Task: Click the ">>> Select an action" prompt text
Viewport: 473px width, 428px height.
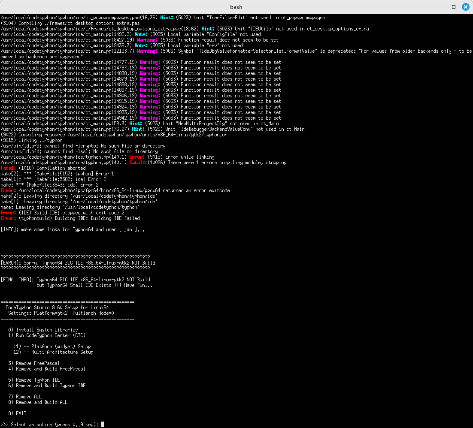Action: pyautogui.click(x=49, y=425)
